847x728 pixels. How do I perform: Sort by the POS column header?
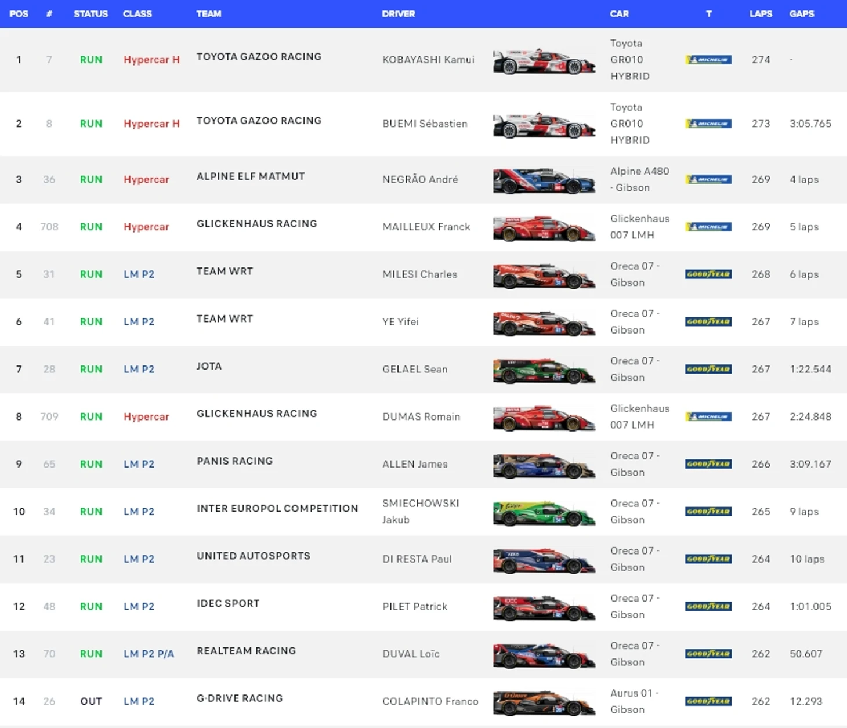point(19,14)
